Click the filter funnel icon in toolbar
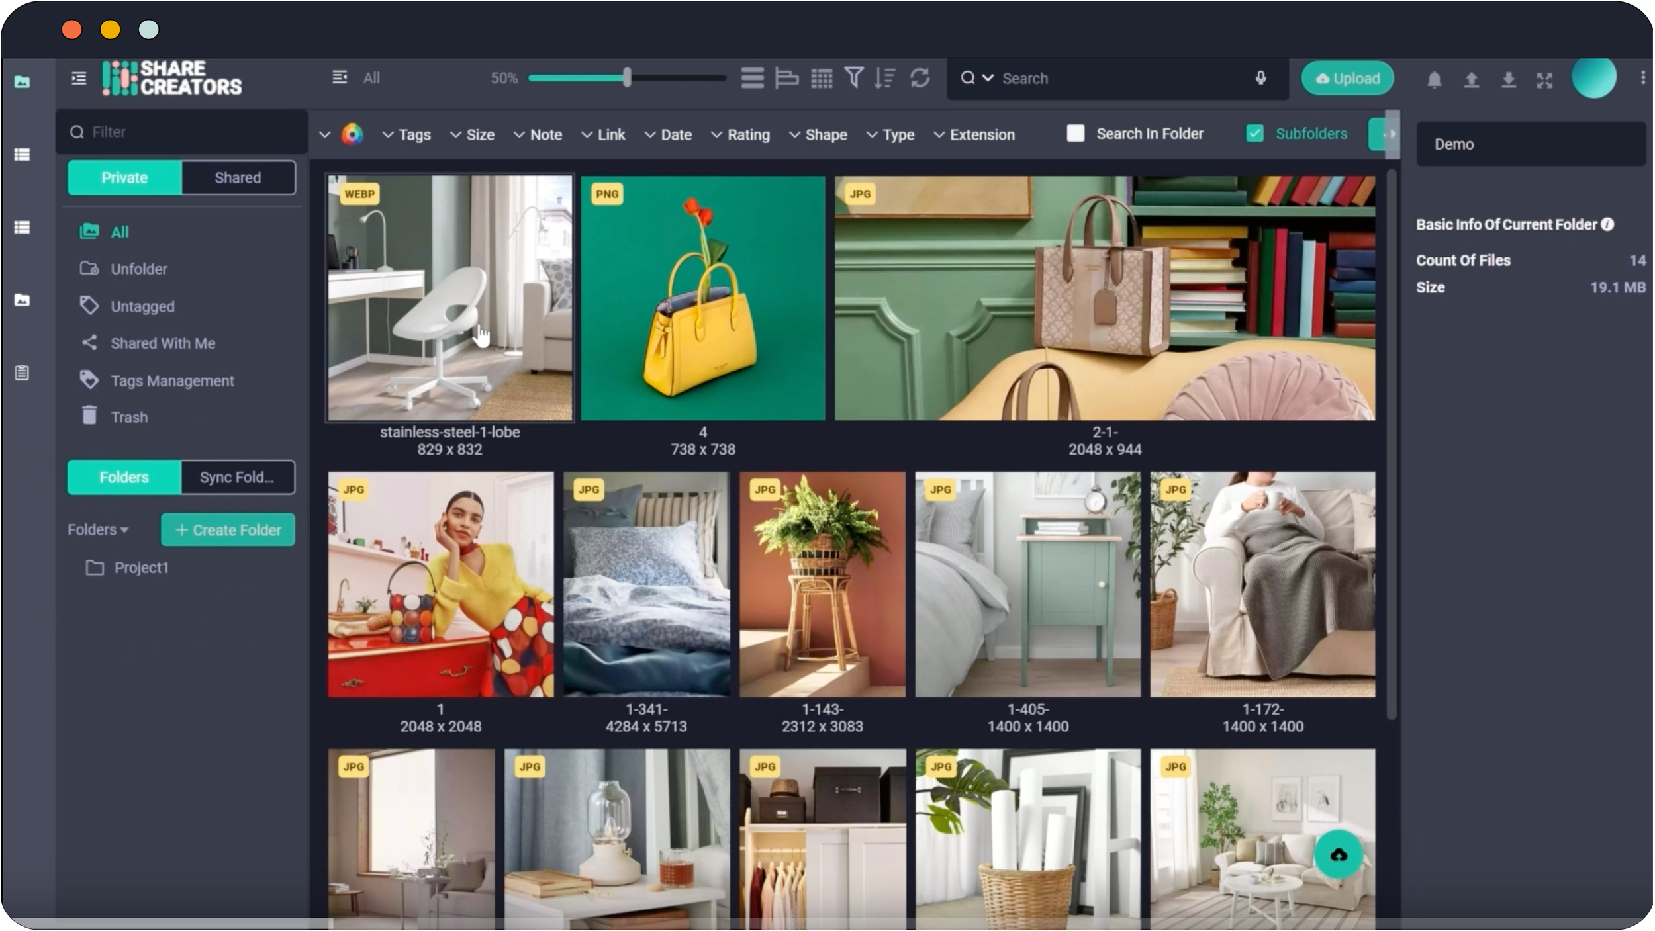 coord(854,78)
